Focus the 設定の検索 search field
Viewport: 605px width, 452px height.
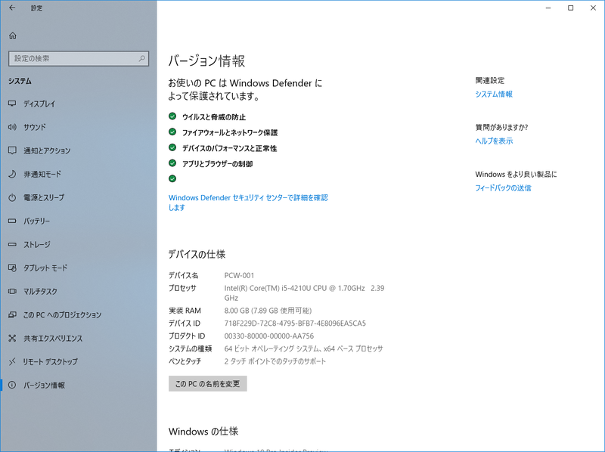click(79, 59)
